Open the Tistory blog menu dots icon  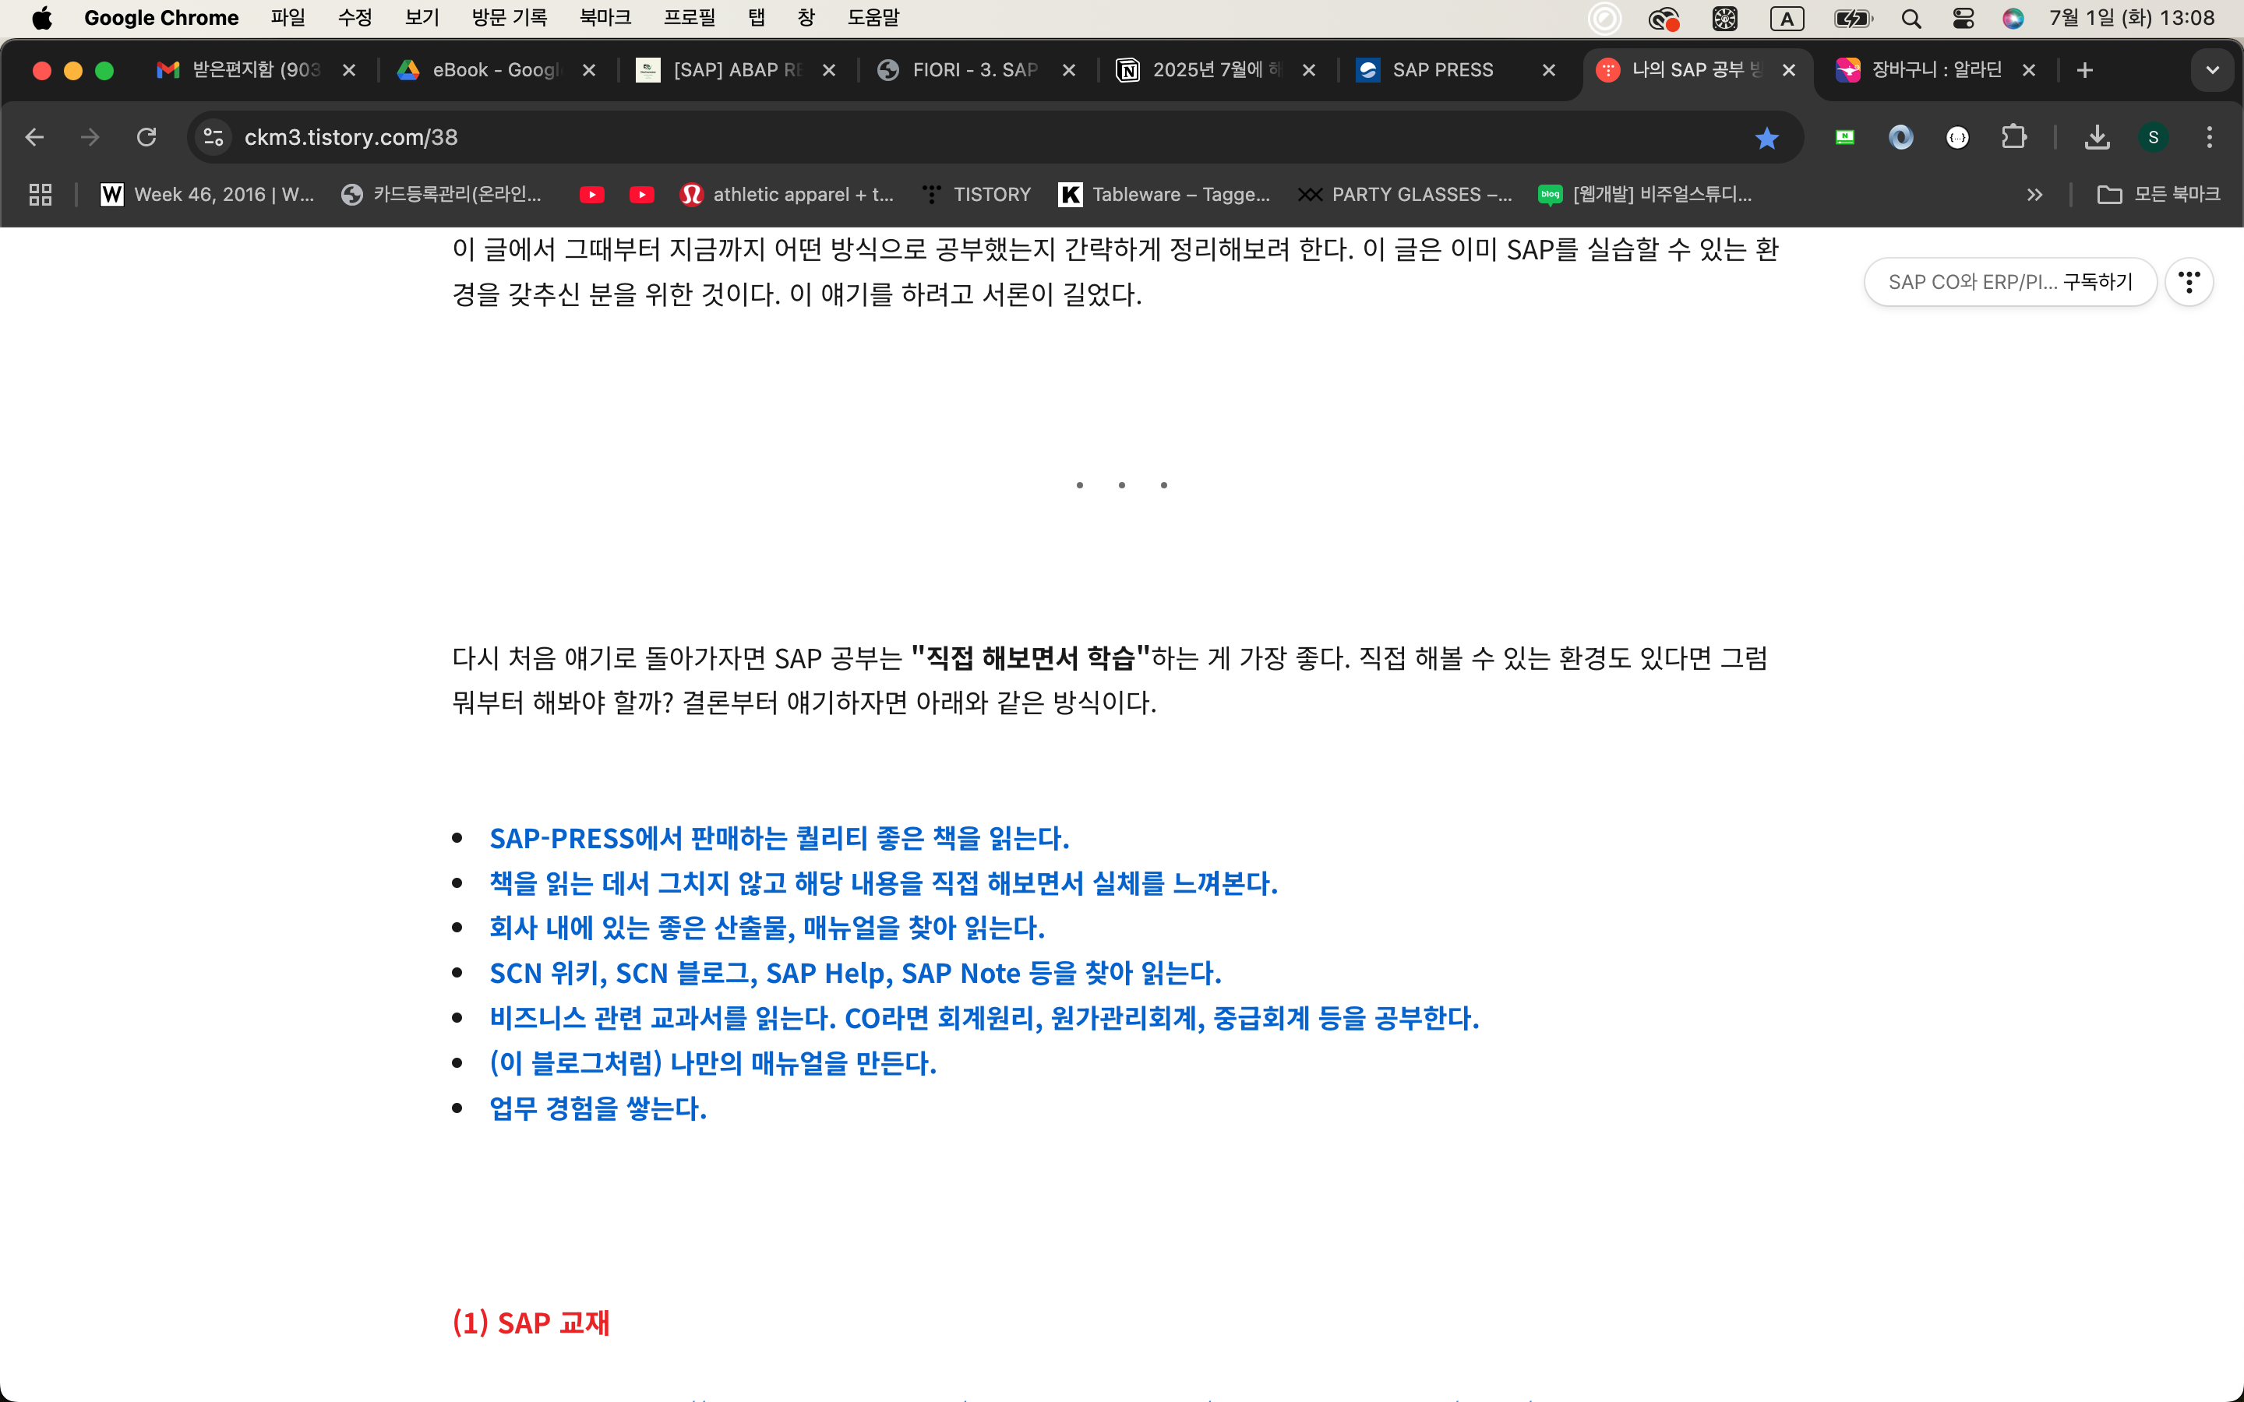(2189, 282)
